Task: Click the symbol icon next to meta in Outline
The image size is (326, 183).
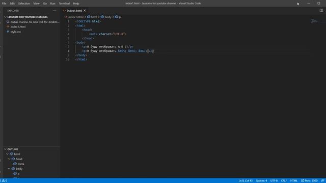Action: [x=15, y=164]
